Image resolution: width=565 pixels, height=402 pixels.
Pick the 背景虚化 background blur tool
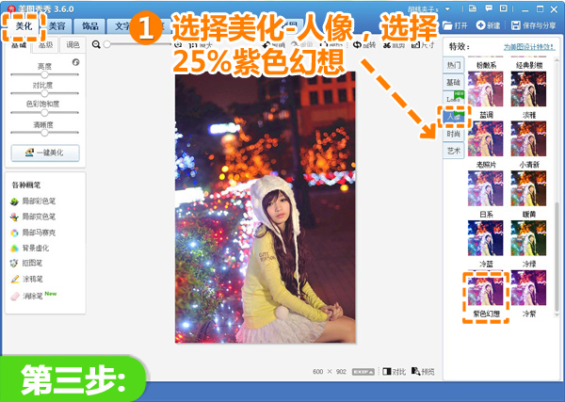point(38,248)
